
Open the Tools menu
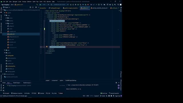(41, 2)
